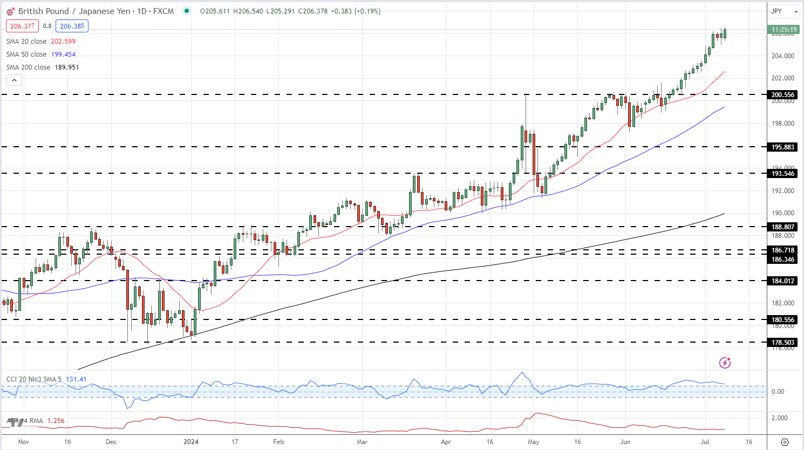The height and width of the screenshot is (450, 804).
Task: Select the SMA 20 close legend
Action: [41, 41]
